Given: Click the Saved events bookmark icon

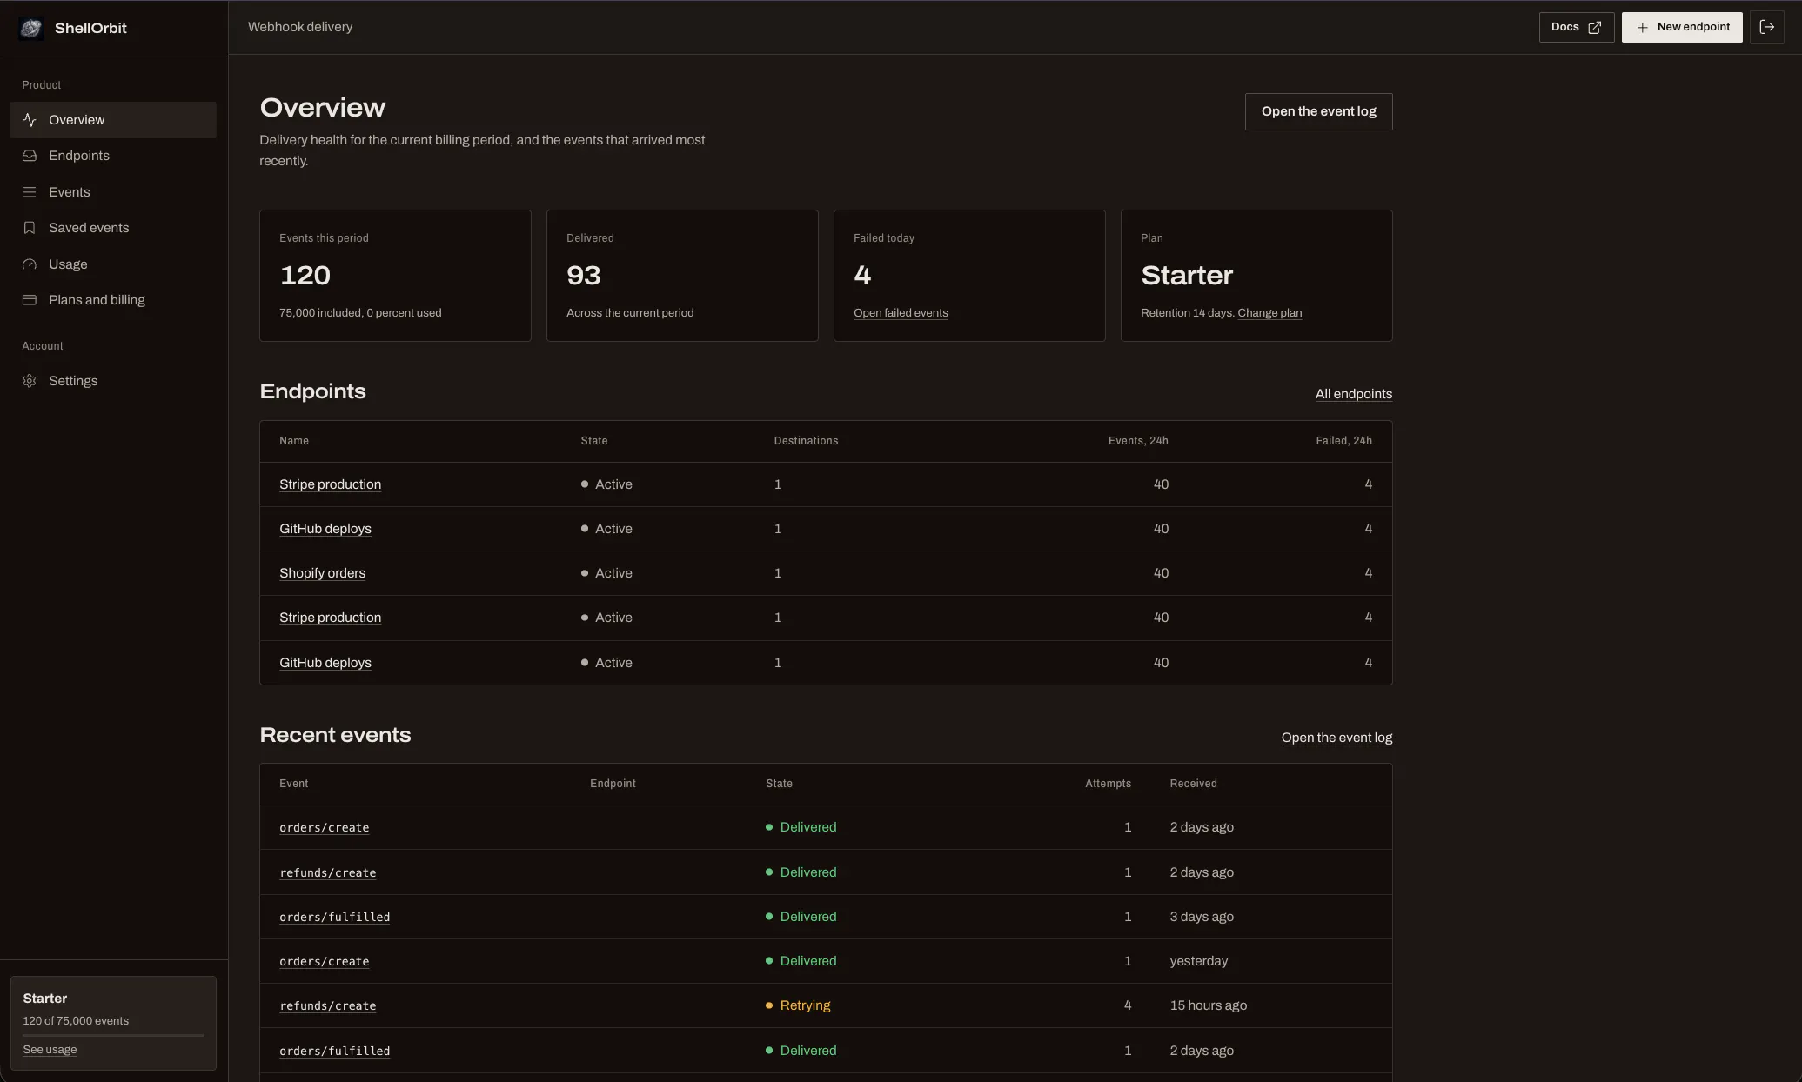Looking at the screenshot, I should [x=30, y=228].
